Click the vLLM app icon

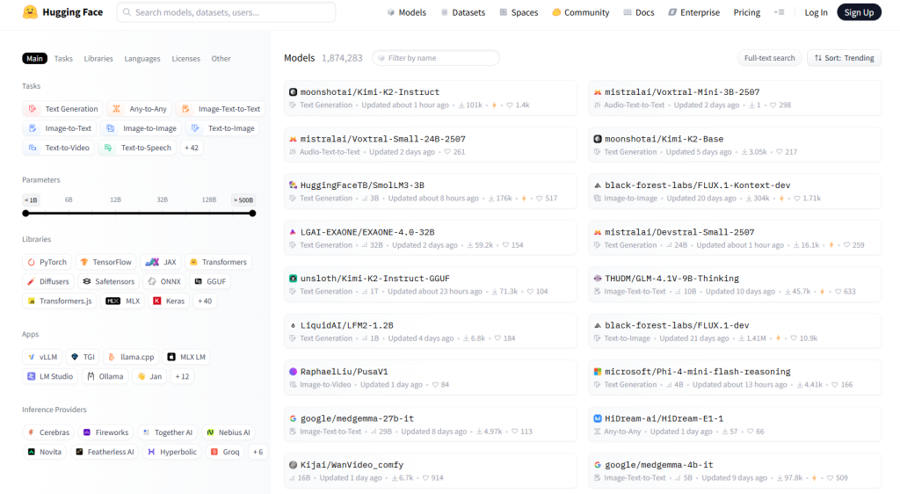(32, 357)
